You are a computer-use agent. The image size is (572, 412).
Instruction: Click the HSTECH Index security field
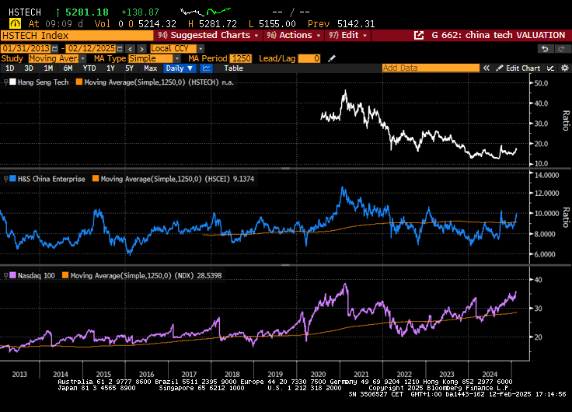pyautogui.click(x=77, y=36)
